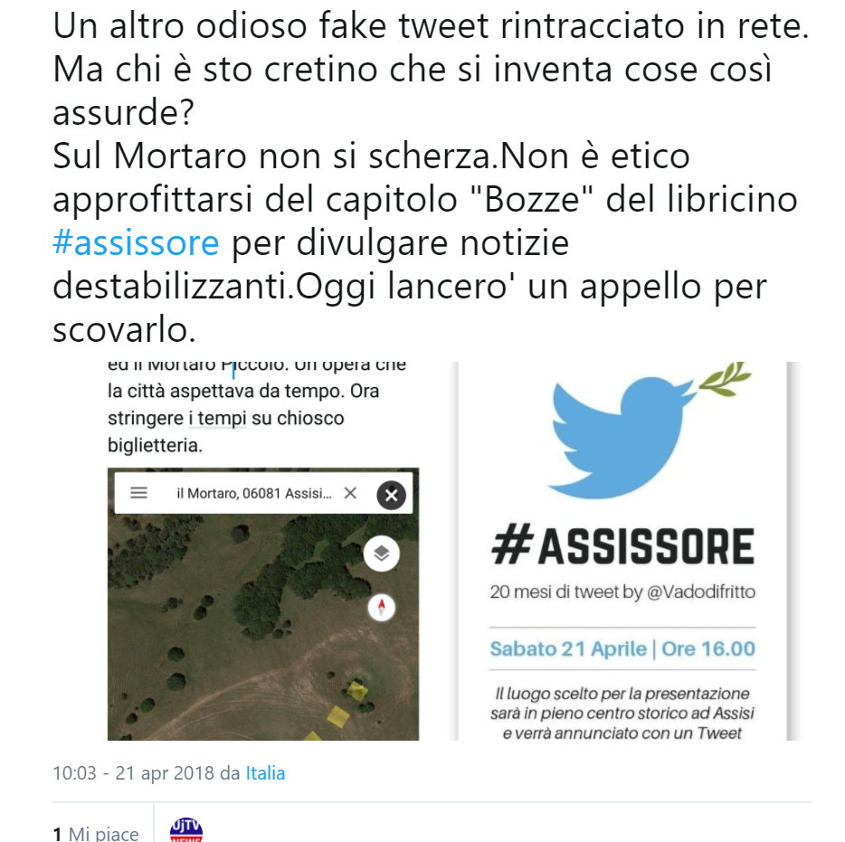This screenshot has width=845, height=842.
Task: Open the UJTV News liker avatar
Action: [186, 830]
